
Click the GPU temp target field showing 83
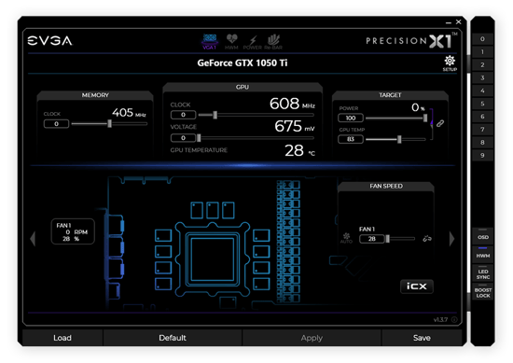pyautogui.click(x=351, y=139)
